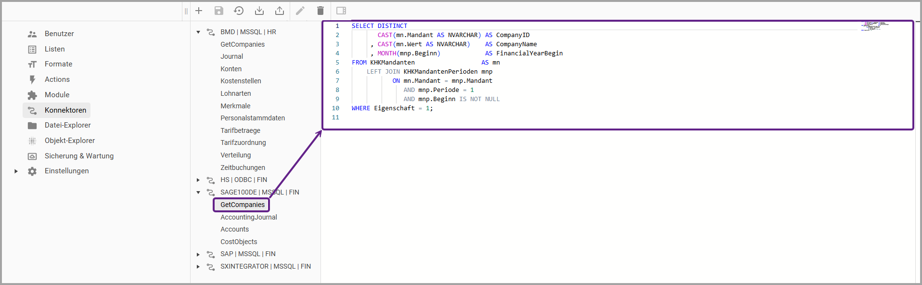Click the save disk icon in toolbar
The width and height of the screenshot is (922, 285).
pyautogui.click(x=219, y=11)
